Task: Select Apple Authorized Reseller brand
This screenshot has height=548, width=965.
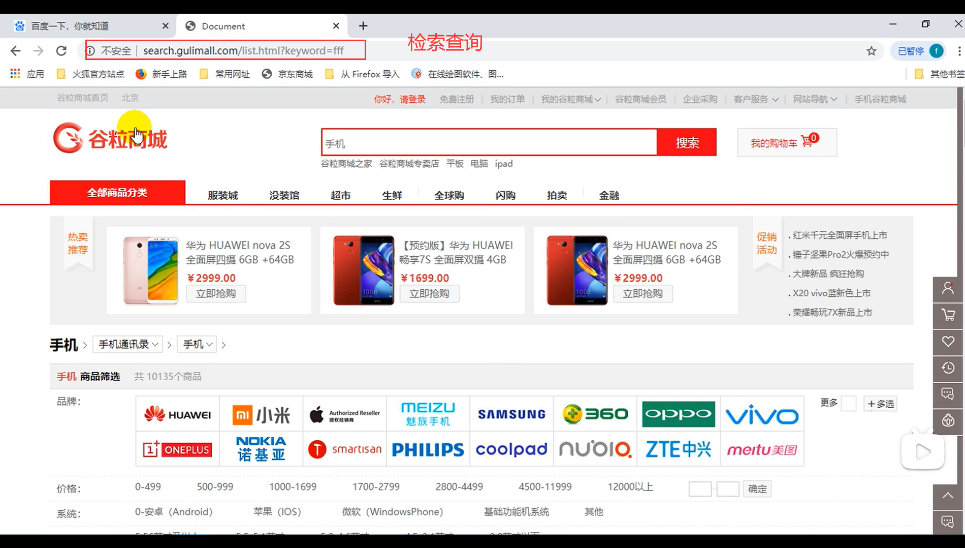Action: tap(345, 414)
